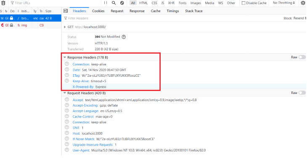Switch to the Stack Trace tab
This screenshot has width=307, height=159.
point(194,11)
